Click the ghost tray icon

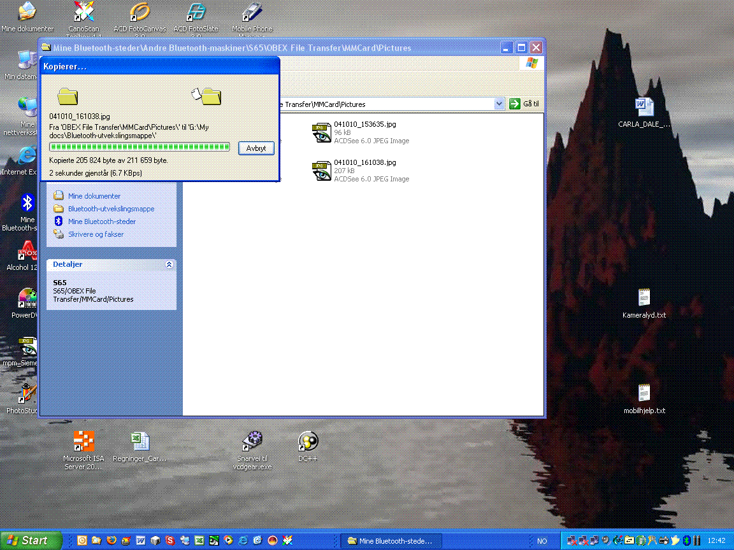(x=675, y=540)
